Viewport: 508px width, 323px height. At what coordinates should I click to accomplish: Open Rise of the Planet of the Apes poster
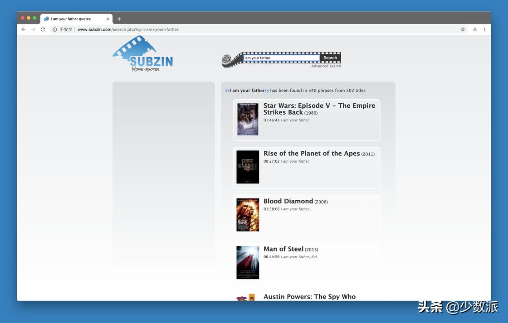[x=248, y=167]
